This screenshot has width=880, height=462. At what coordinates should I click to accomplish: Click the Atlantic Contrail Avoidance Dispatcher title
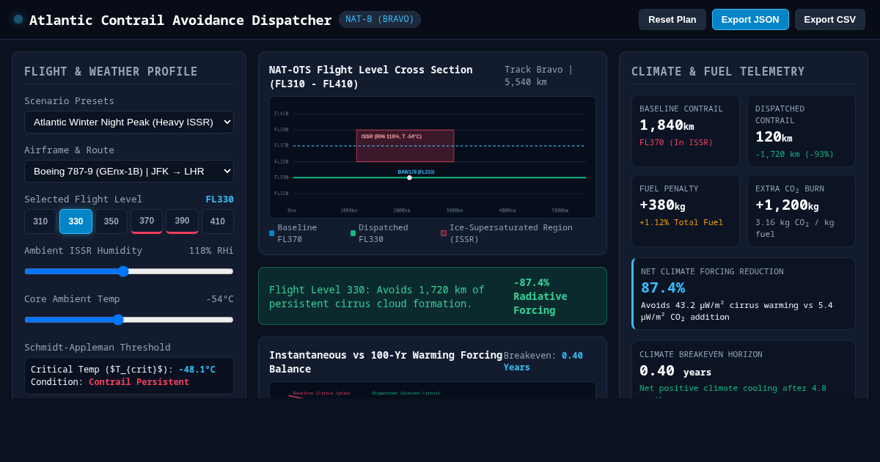[180, 20]
